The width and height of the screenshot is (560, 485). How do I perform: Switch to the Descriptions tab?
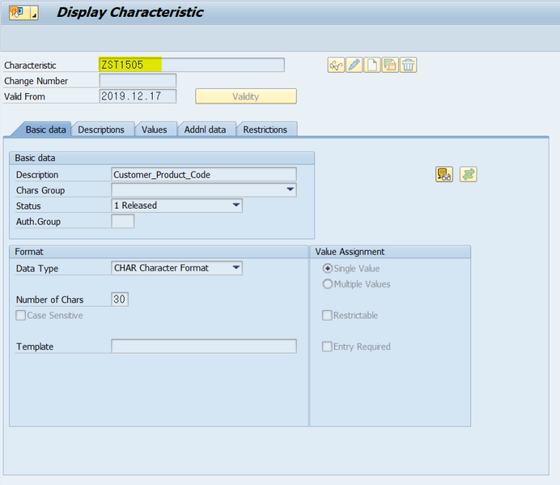point(101,129)
